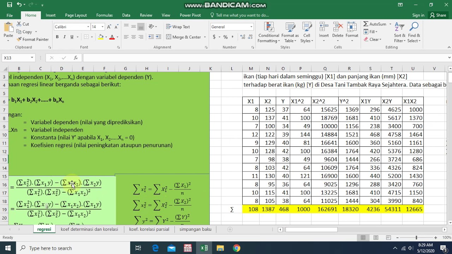Screen dimensions: 452x254
Task: Increase font size
Action: [109, 27]
